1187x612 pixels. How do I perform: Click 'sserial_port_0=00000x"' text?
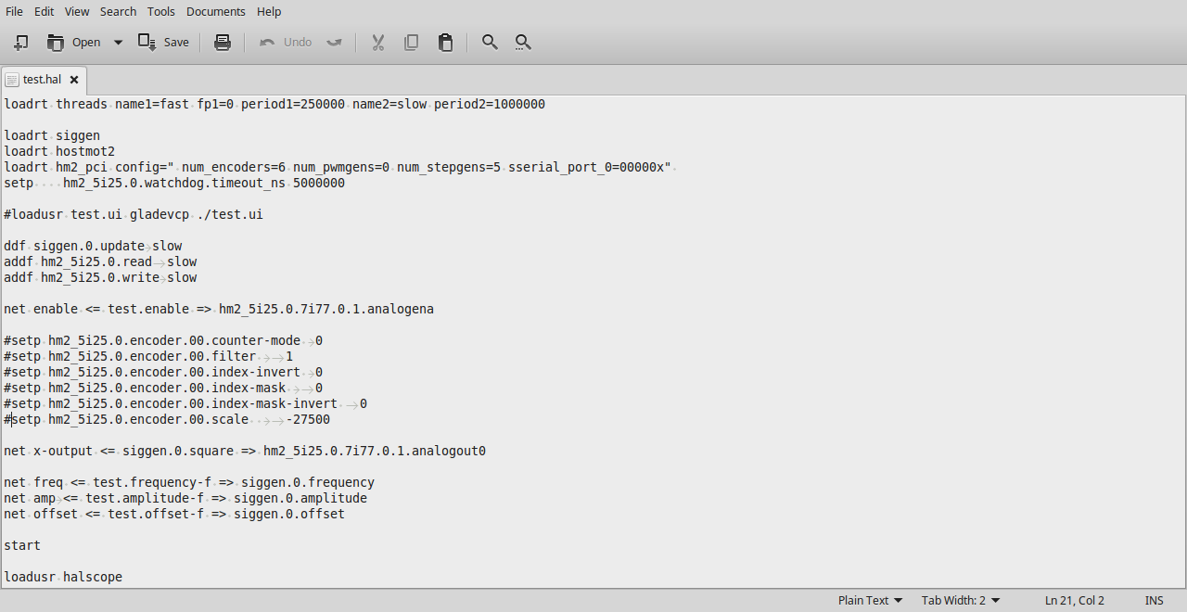[590, 167]
